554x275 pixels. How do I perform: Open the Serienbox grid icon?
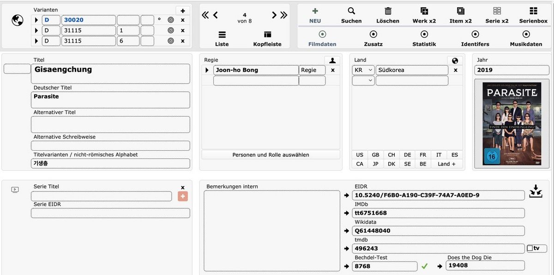pyautogui.click(x=533, y=11)
